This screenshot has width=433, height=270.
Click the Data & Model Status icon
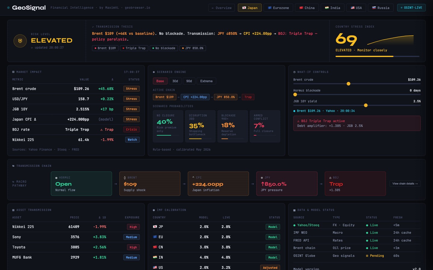(x=295, y=210)
